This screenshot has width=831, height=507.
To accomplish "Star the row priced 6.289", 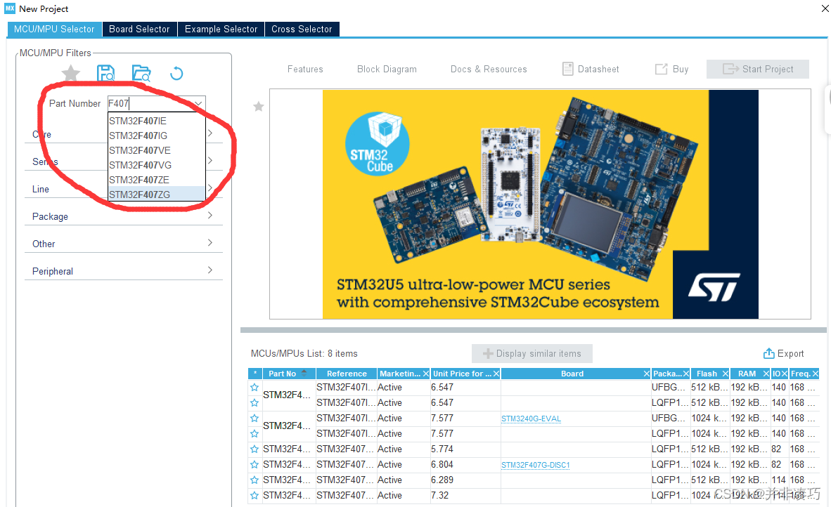I will [255, 480].
